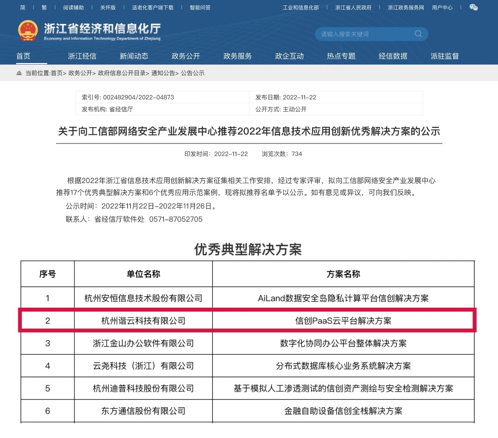
Task: Click cell 金融自助设备信创全栈解决方案
Action: tap(343, 411)
